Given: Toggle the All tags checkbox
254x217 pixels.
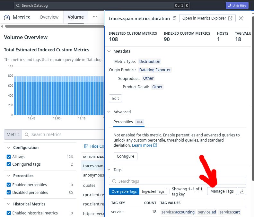Looking at the screenshot, I should pos(9,157).
